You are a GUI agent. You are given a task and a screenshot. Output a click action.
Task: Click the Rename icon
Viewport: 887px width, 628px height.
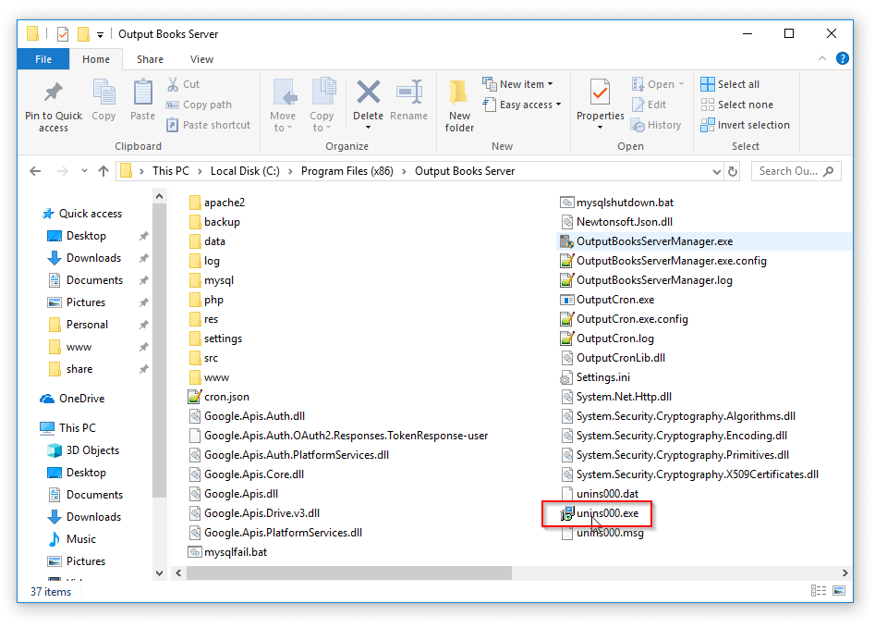click(x=409, y=92)
